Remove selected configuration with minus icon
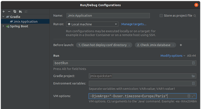Image resolution: width=201 pixels, height=109 pixels. [9, 12]
